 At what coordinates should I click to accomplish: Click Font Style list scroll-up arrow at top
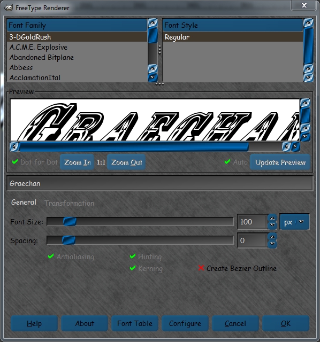point(308,22)
